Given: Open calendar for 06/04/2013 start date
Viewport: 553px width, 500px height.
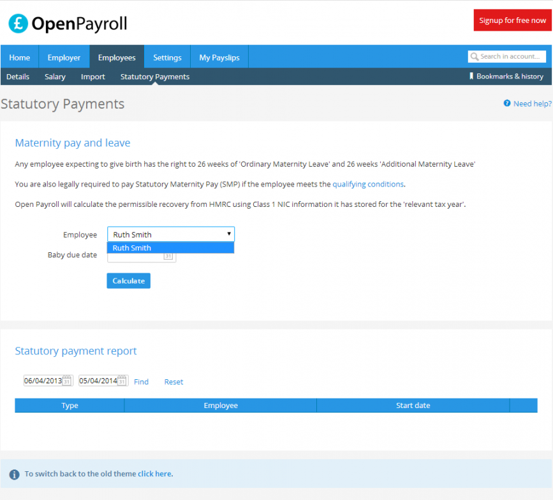Looking at the screenshot, I should coord(67,381).
